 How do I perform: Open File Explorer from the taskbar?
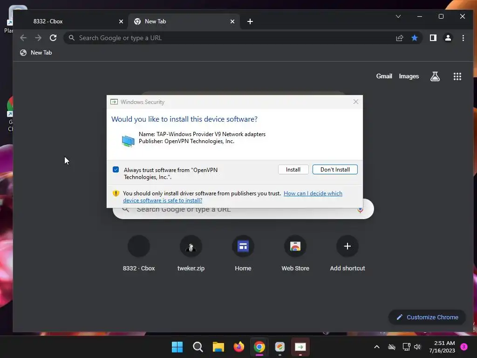pos(218,347)
